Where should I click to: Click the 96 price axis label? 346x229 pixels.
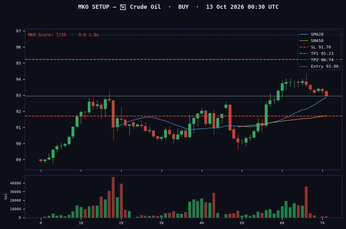[19, 47]
